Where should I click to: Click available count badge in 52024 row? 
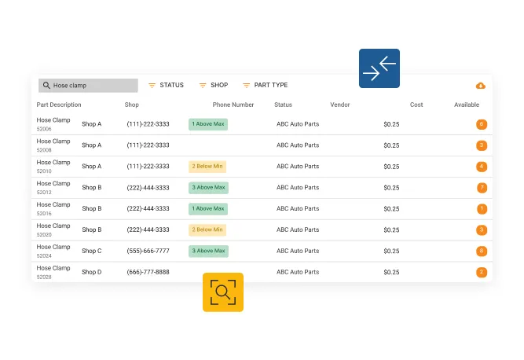(x=482, y=251)
